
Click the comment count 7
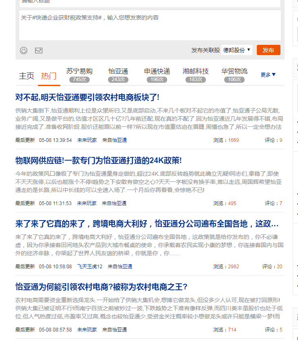281,203
